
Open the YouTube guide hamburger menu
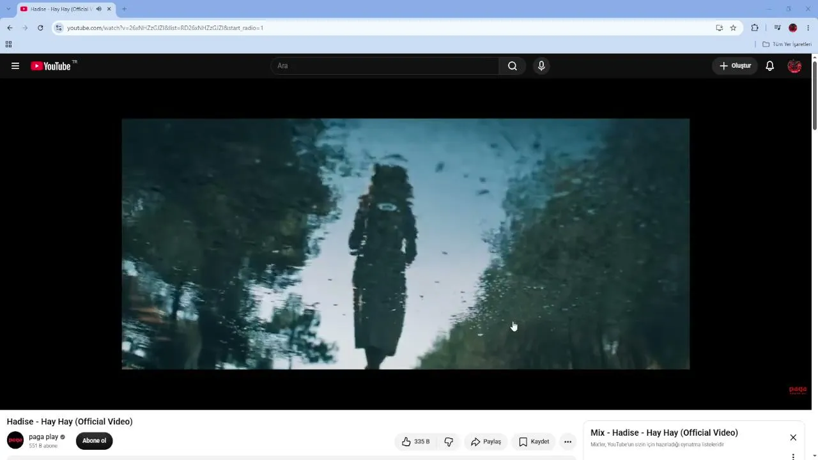coord(15,66)
